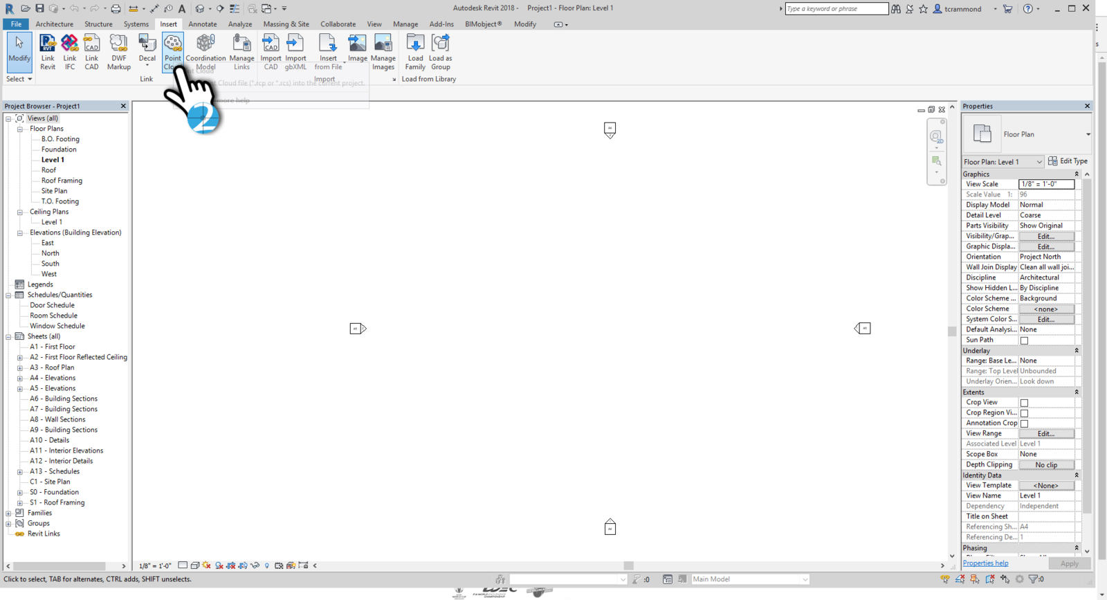Switch to the Annotate ribbon tab
1107x600 pixels.
[203, 24]
